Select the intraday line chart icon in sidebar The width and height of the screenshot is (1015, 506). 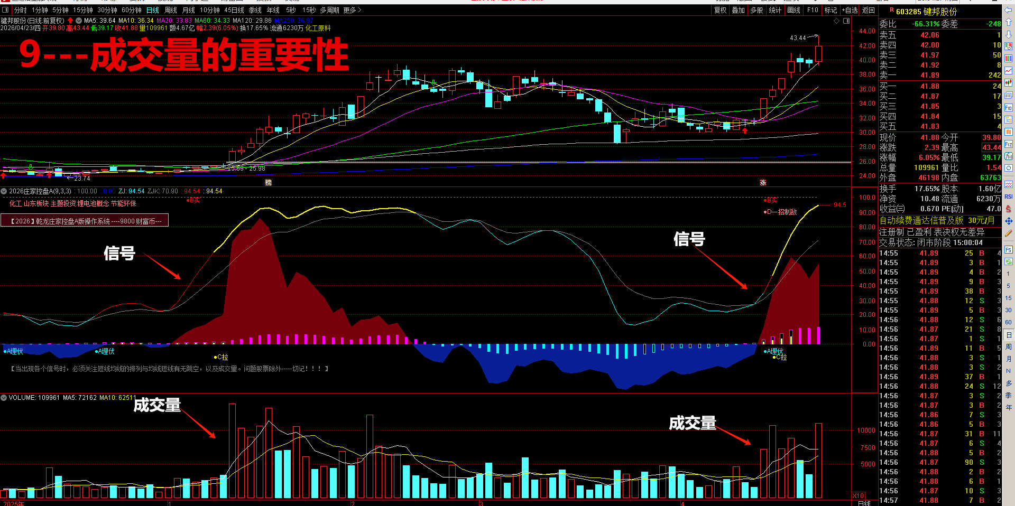click(1009, 70)
